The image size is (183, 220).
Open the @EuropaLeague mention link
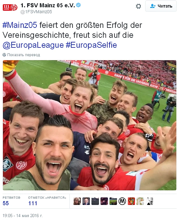click(x=33, y=45)
